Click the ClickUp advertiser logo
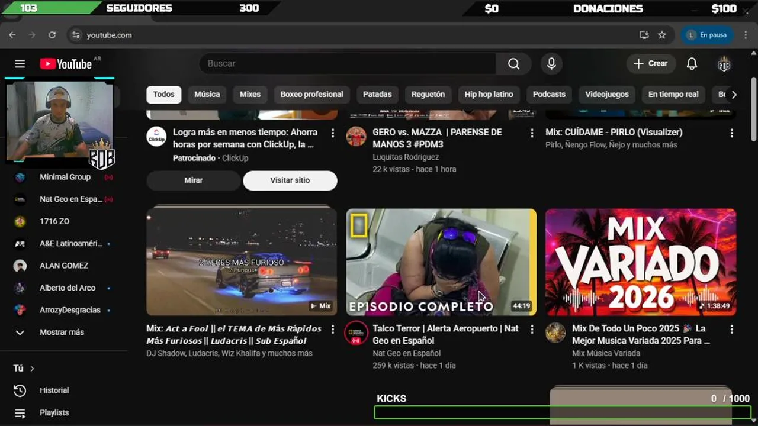Image resolution: width=758 pixels, height=426 pixels. coord(156,137)
